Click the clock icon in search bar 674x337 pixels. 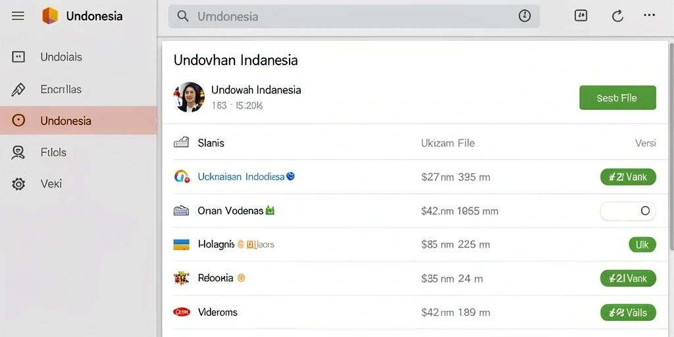525,16
